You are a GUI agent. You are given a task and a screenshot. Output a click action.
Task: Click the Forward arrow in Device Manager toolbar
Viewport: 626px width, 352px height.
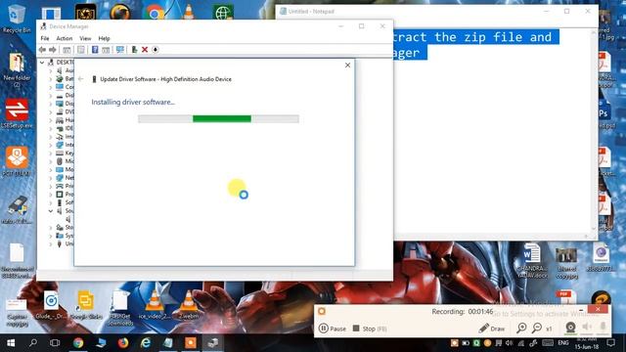[52, 50]
